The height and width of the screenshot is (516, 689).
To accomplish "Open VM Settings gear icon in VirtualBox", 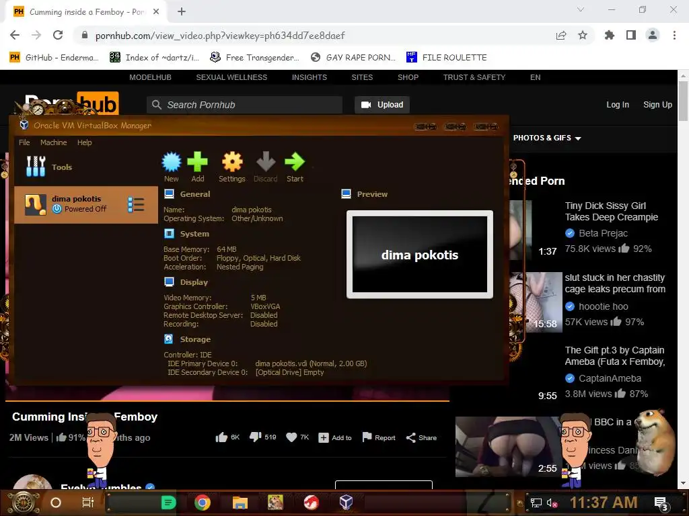I will (x=232, y=167).
